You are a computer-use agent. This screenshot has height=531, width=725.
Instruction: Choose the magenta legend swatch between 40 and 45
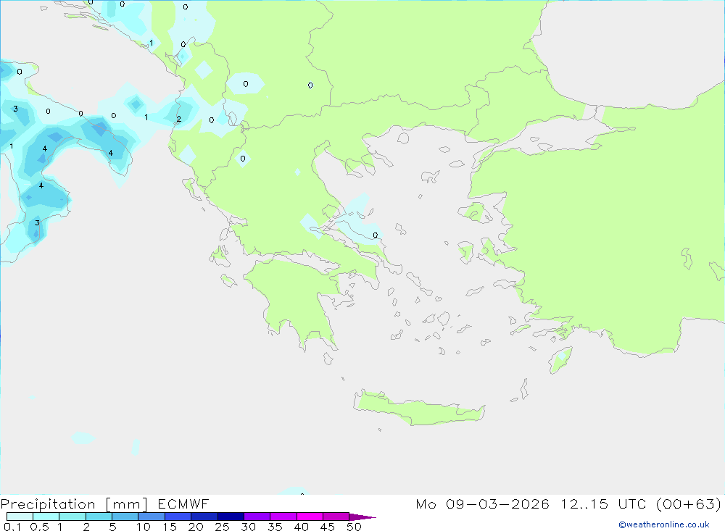310,517
